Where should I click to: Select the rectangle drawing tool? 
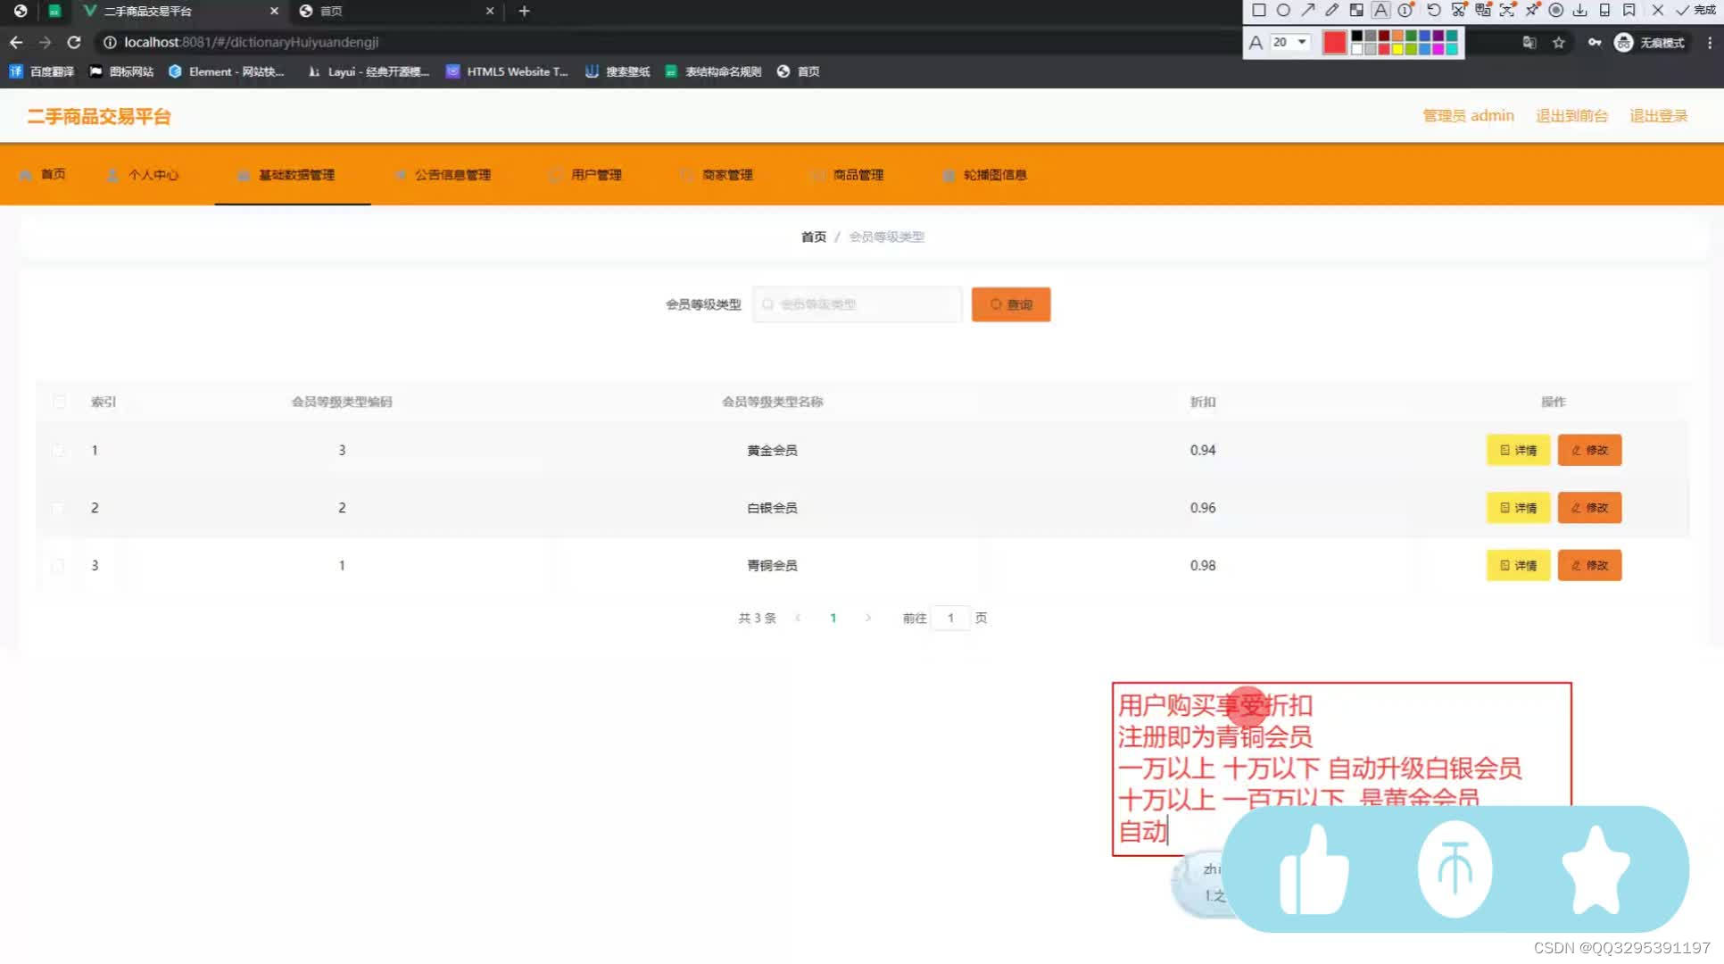click(x=1258, y=11)
